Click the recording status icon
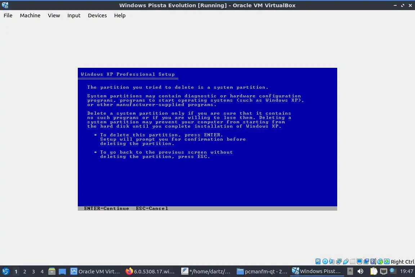Screen dimensions: 415x277 (366, 261)
